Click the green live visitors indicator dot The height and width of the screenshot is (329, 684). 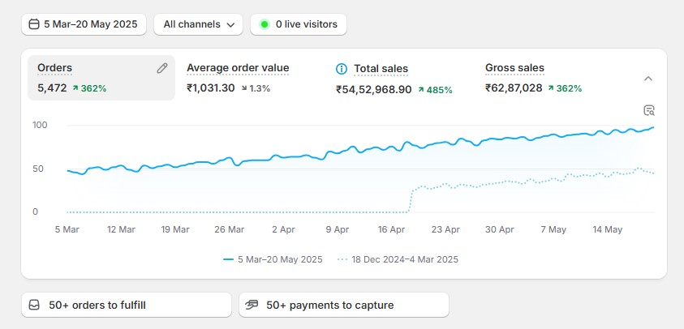coord(265,24)
